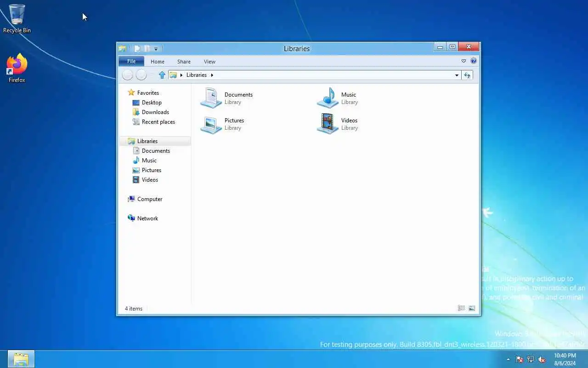Open the Music library icon in main pane
Image resolution: width=588 pixels, height=368 pixels.
328,98
